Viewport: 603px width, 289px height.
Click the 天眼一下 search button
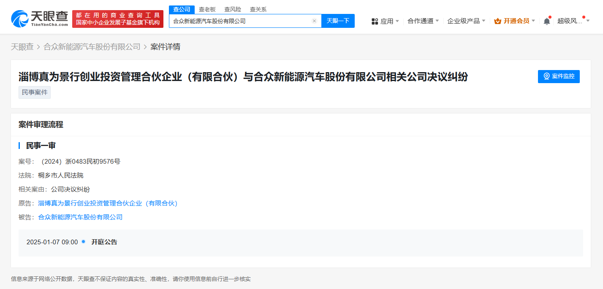[338, 21]
